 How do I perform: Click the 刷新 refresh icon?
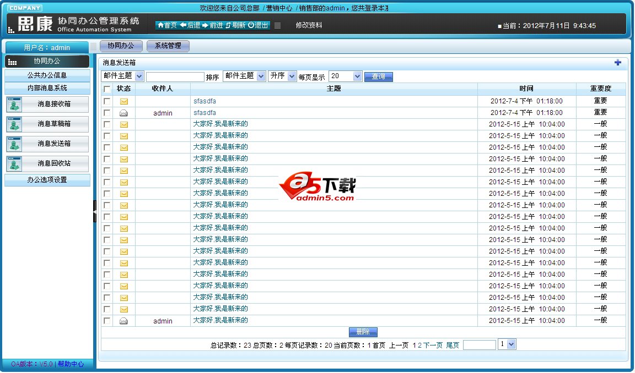(228, 25)
